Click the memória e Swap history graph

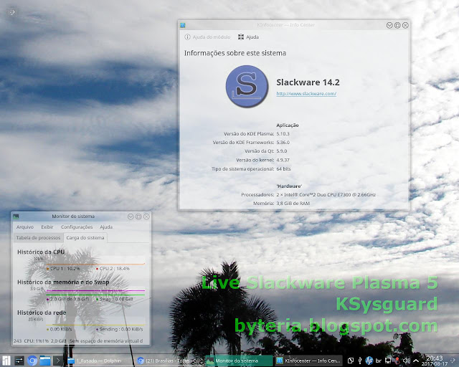[95, 291]
